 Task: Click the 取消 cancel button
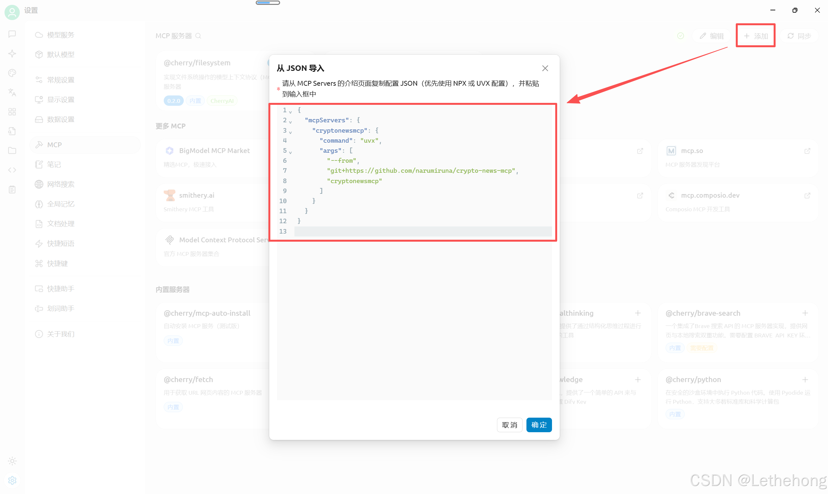pos(509,425)
